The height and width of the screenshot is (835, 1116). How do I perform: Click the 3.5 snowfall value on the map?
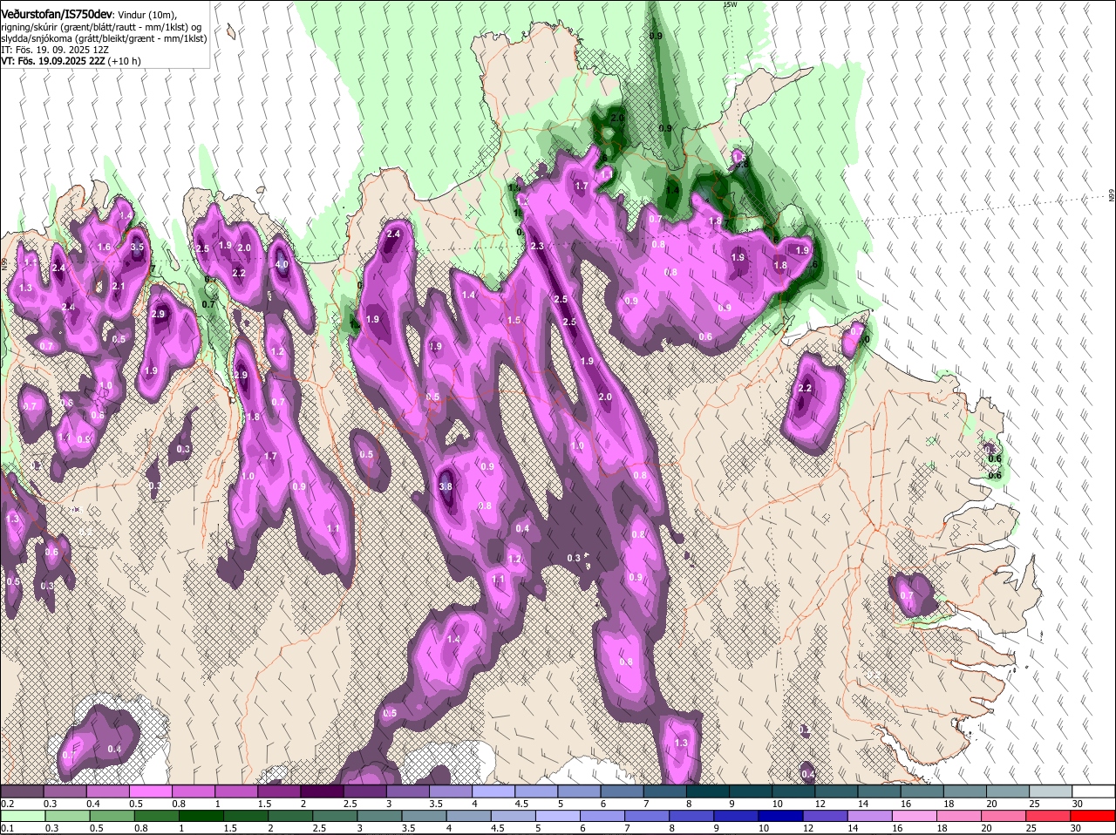click(137, 248)
